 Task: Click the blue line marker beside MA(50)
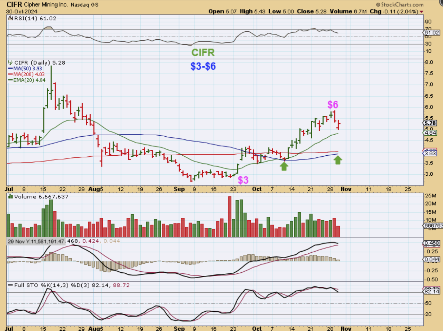tap(10, 67)
